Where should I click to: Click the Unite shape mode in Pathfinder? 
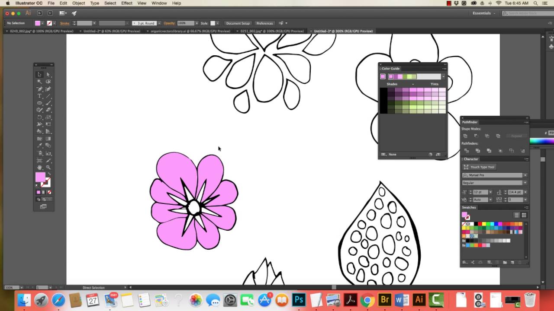(x=466, y=135)
